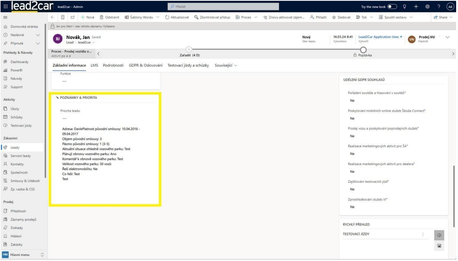Switch to the GDPR & Oslovování tab
The image size is (458, 261).
click(x=145, y=65)
